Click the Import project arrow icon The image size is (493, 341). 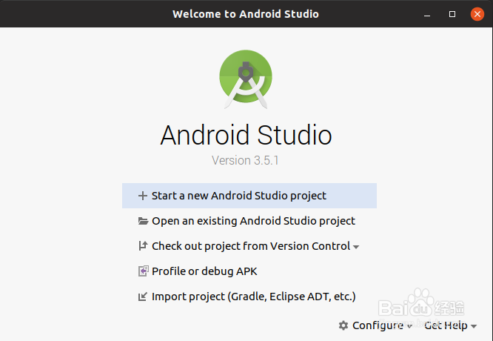coord(142,297)
